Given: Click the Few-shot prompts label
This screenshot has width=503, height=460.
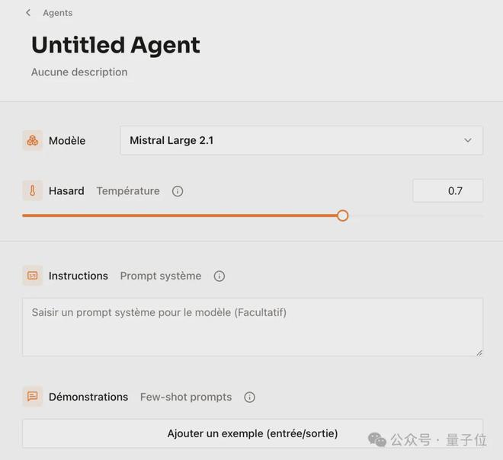Looking at the screenshot, I should [186, 397].
